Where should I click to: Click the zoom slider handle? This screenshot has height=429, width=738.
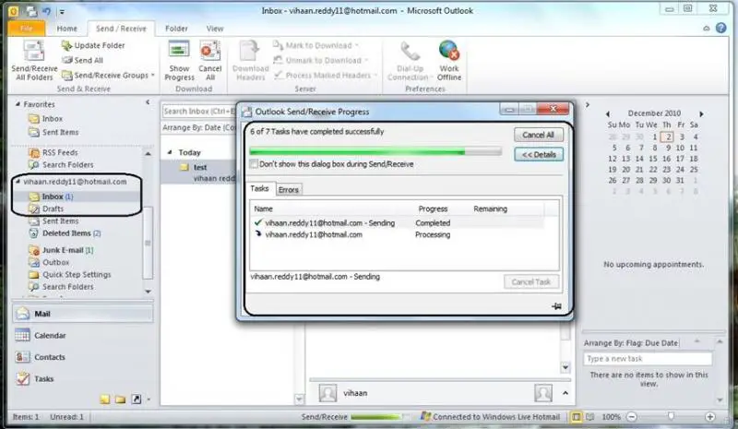point(672,416)
